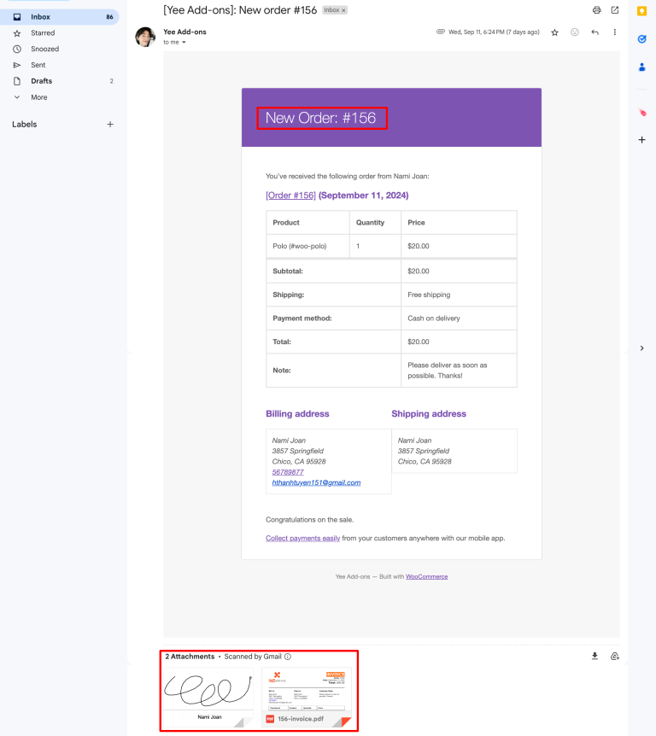This screenshot has width=656, height=736.
Task: Follow the Order #156 link
Action: tap(290, 195)
